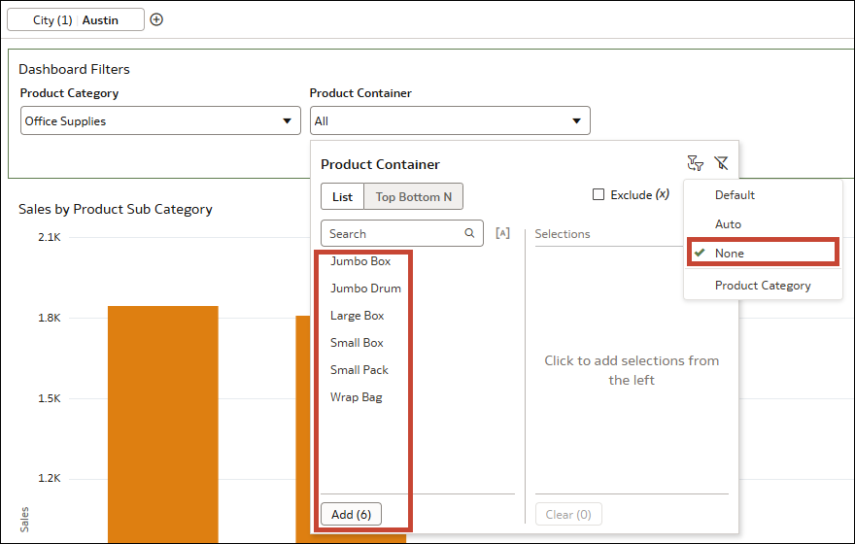Screen dimensions: 855x544
Task: Select the List tab
Action: point(343,196)
